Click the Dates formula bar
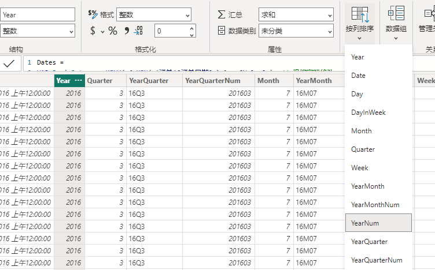 pos(185,63)
